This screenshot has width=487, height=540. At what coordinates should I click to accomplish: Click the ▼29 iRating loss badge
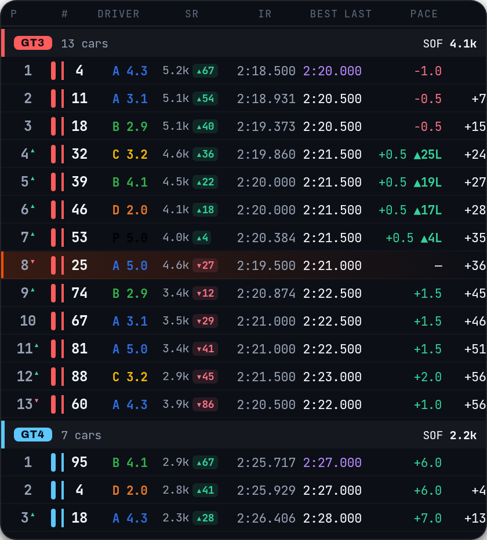coord(205,321)
